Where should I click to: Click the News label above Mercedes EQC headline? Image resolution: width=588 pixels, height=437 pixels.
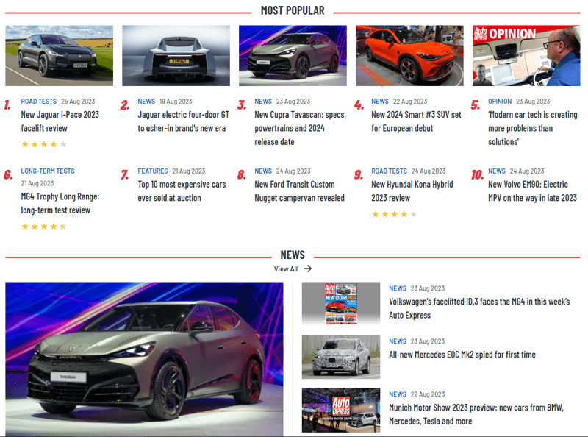coord(398,341)
